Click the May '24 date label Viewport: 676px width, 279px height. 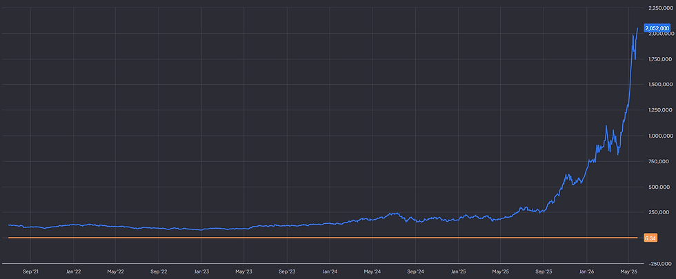(x=372, y=271)
